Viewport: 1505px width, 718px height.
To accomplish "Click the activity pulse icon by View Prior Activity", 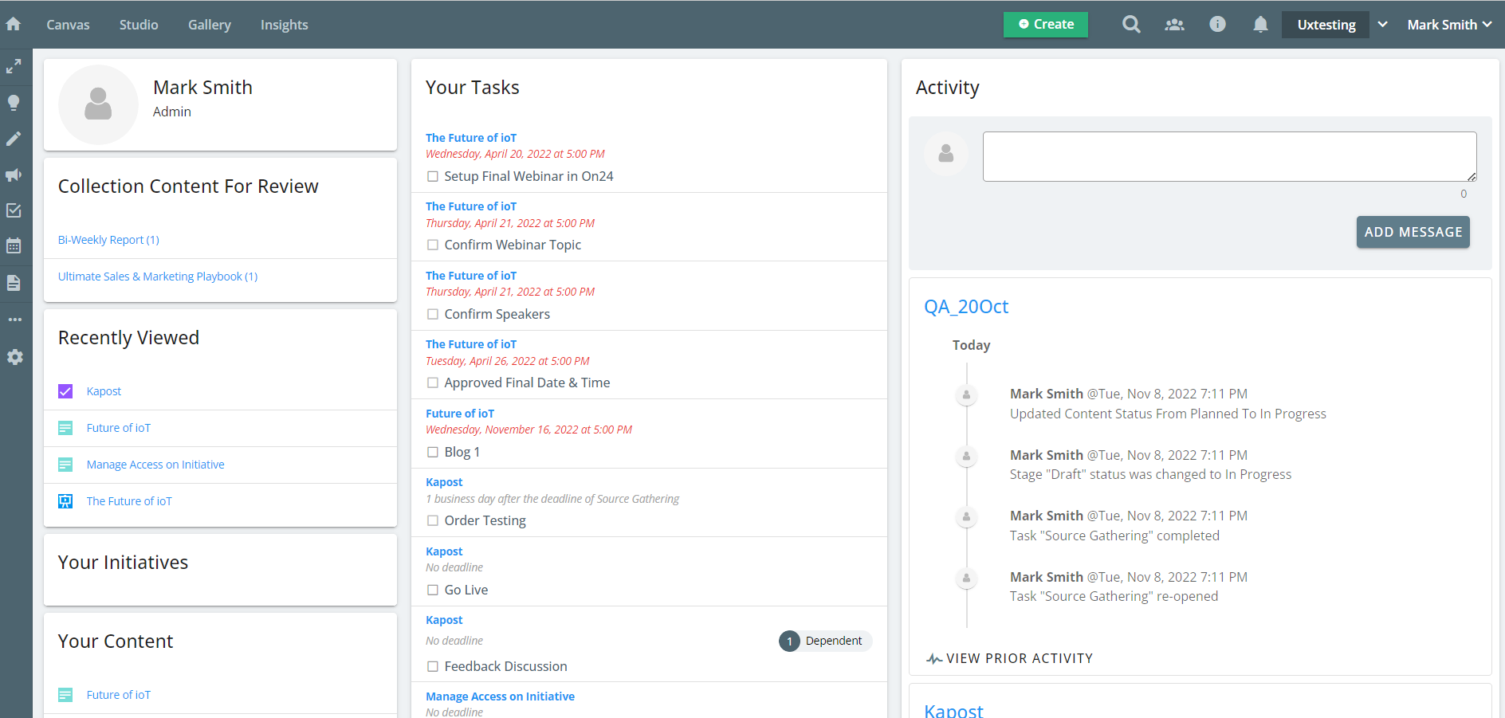I will (934, 659).
